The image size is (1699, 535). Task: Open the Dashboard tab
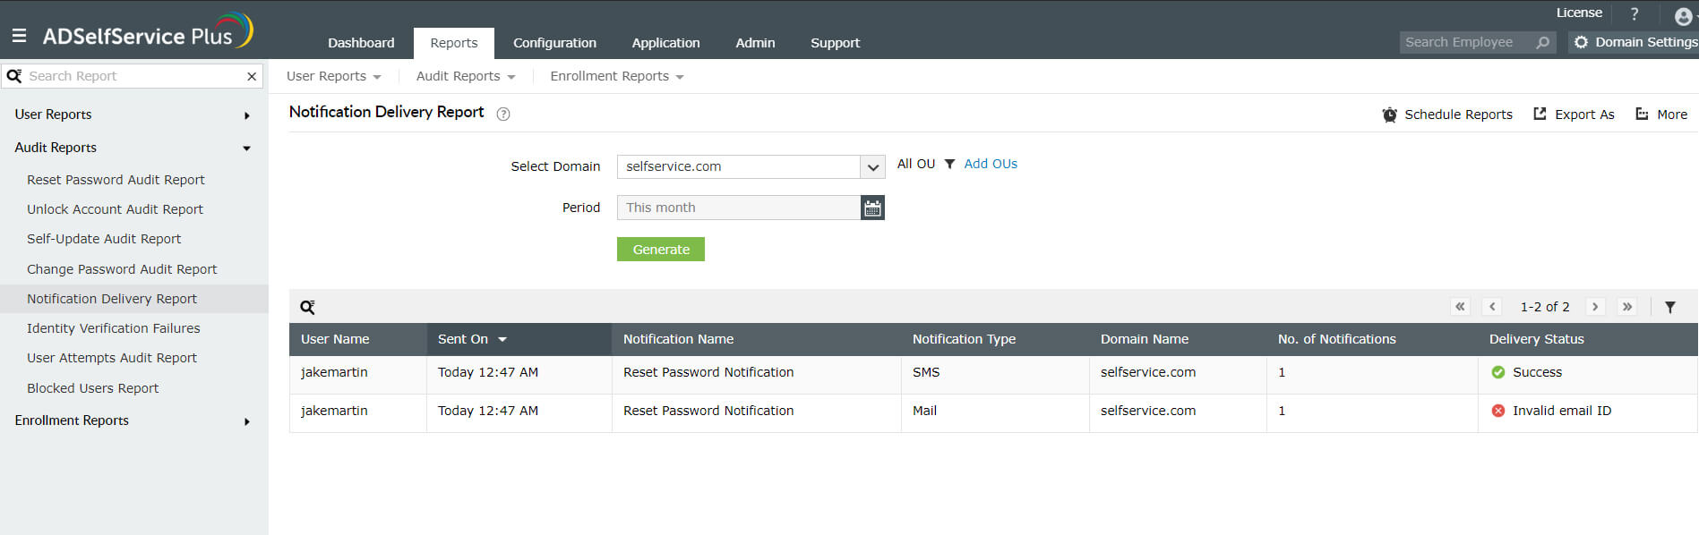coord(361,43)
